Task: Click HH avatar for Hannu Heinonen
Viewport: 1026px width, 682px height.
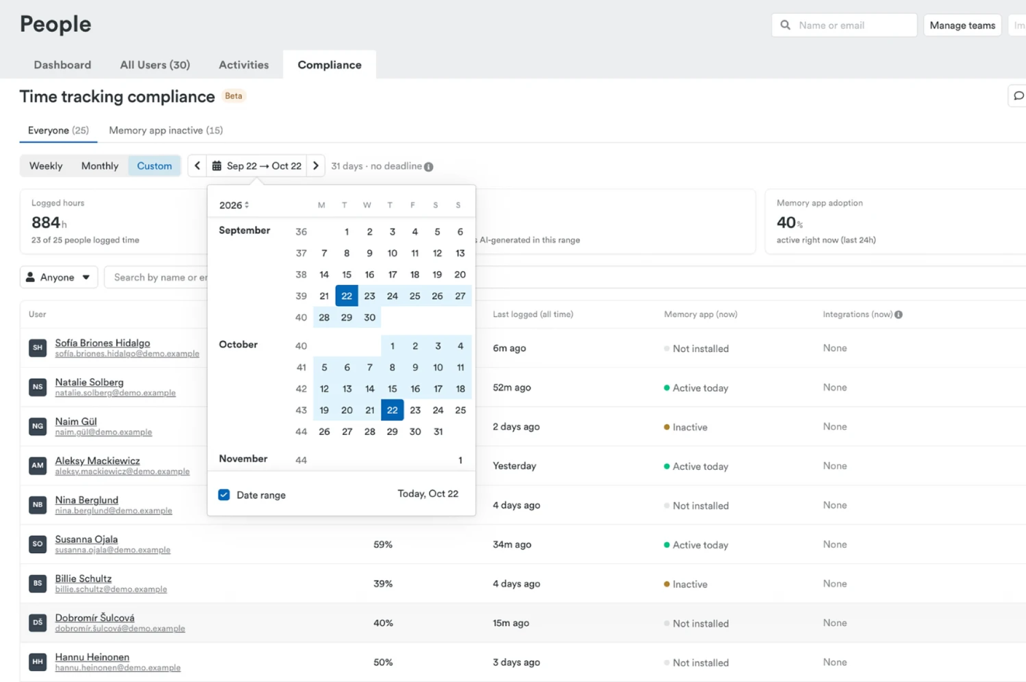Action: coord(38,662)
